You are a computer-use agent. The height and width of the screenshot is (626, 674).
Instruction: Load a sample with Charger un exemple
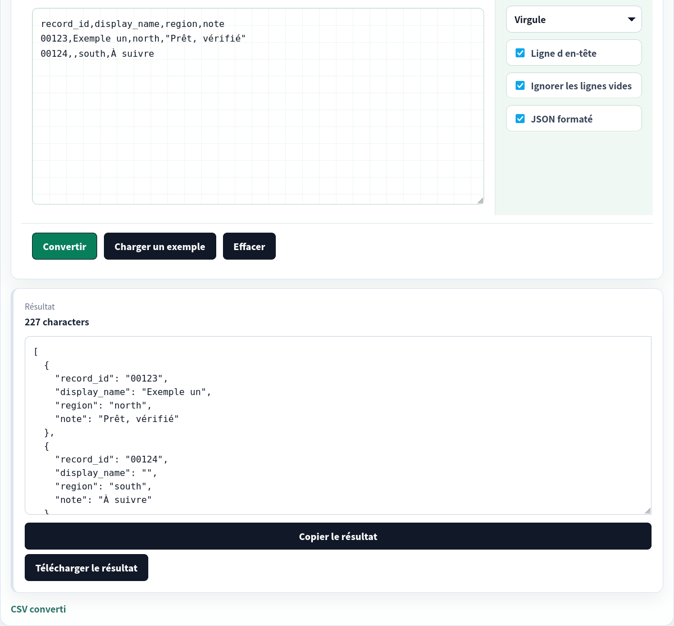(160, 246)
